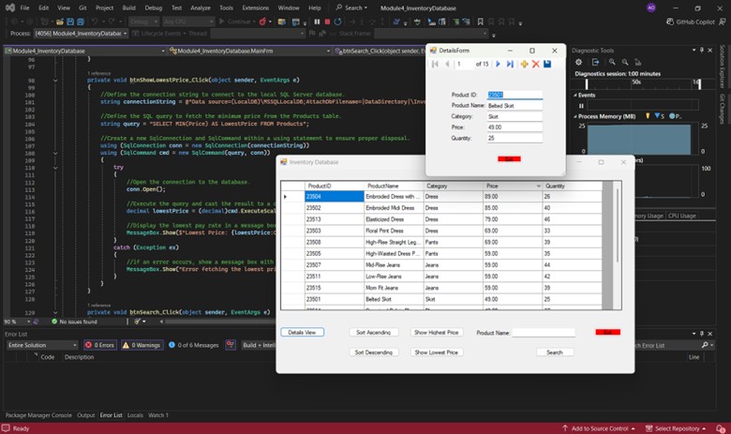The image size is (731, 434).
Task: Open Analyze menu
Action: [x=200, y=7]
